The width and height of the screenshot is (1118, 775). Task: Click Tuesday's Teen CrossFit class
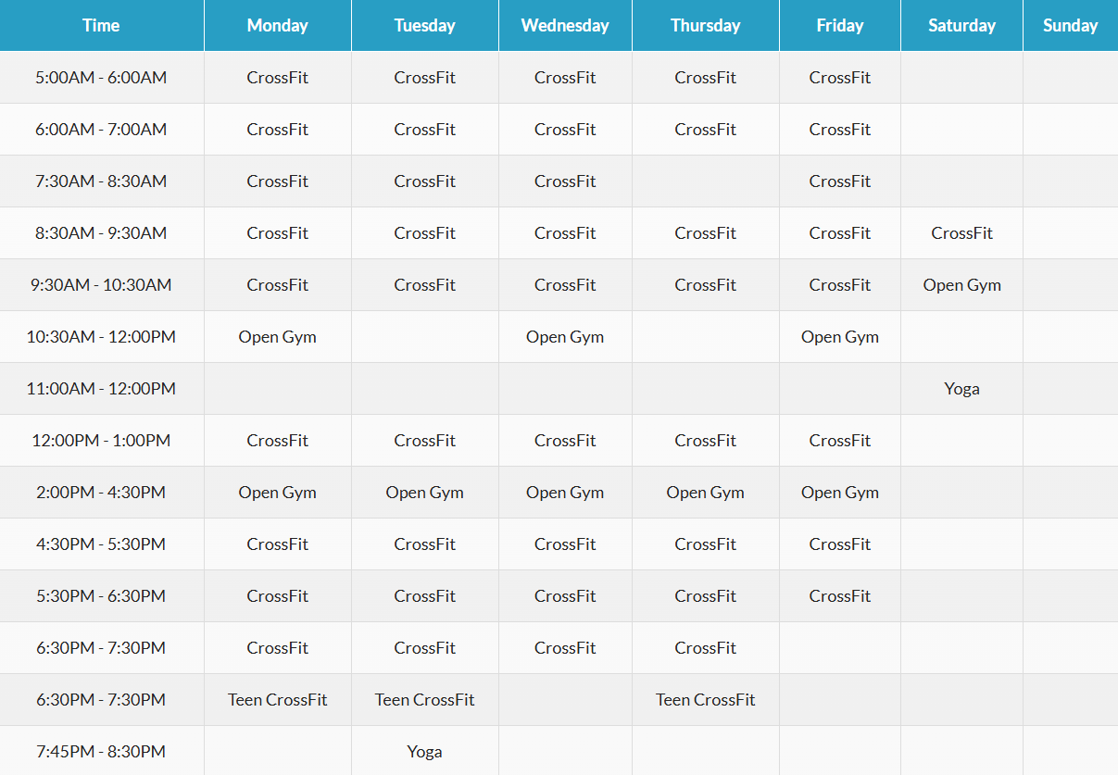(424, 700)
